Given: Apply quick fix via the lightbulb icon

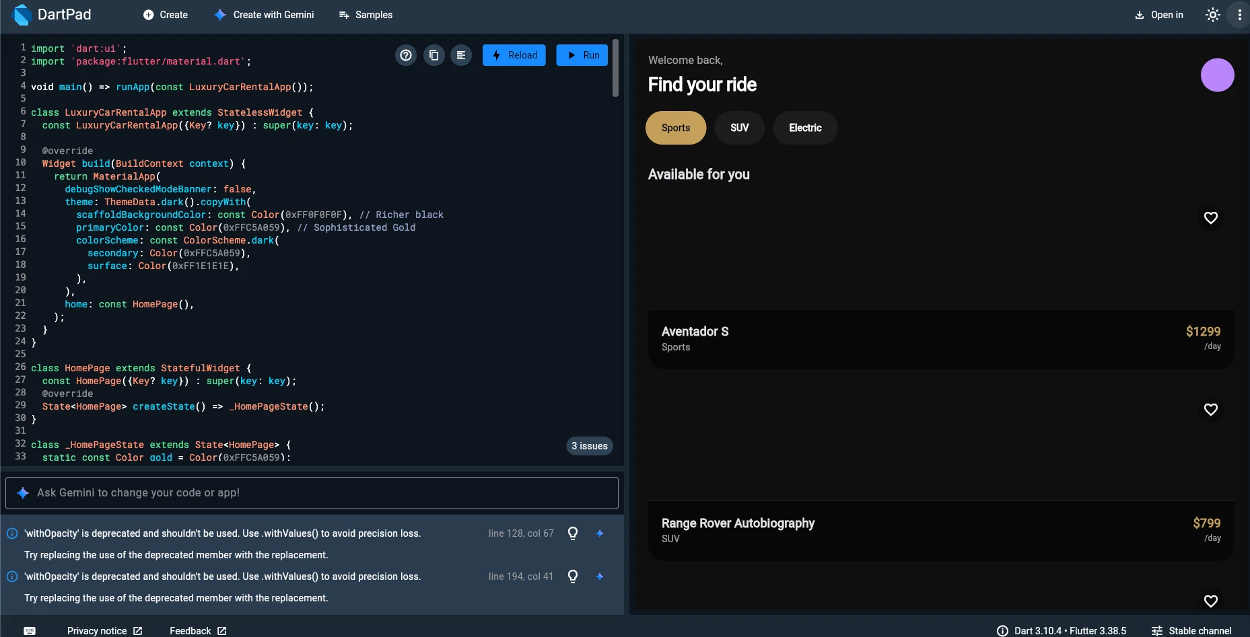Looking at the screenshot, I should pos(573,533).
